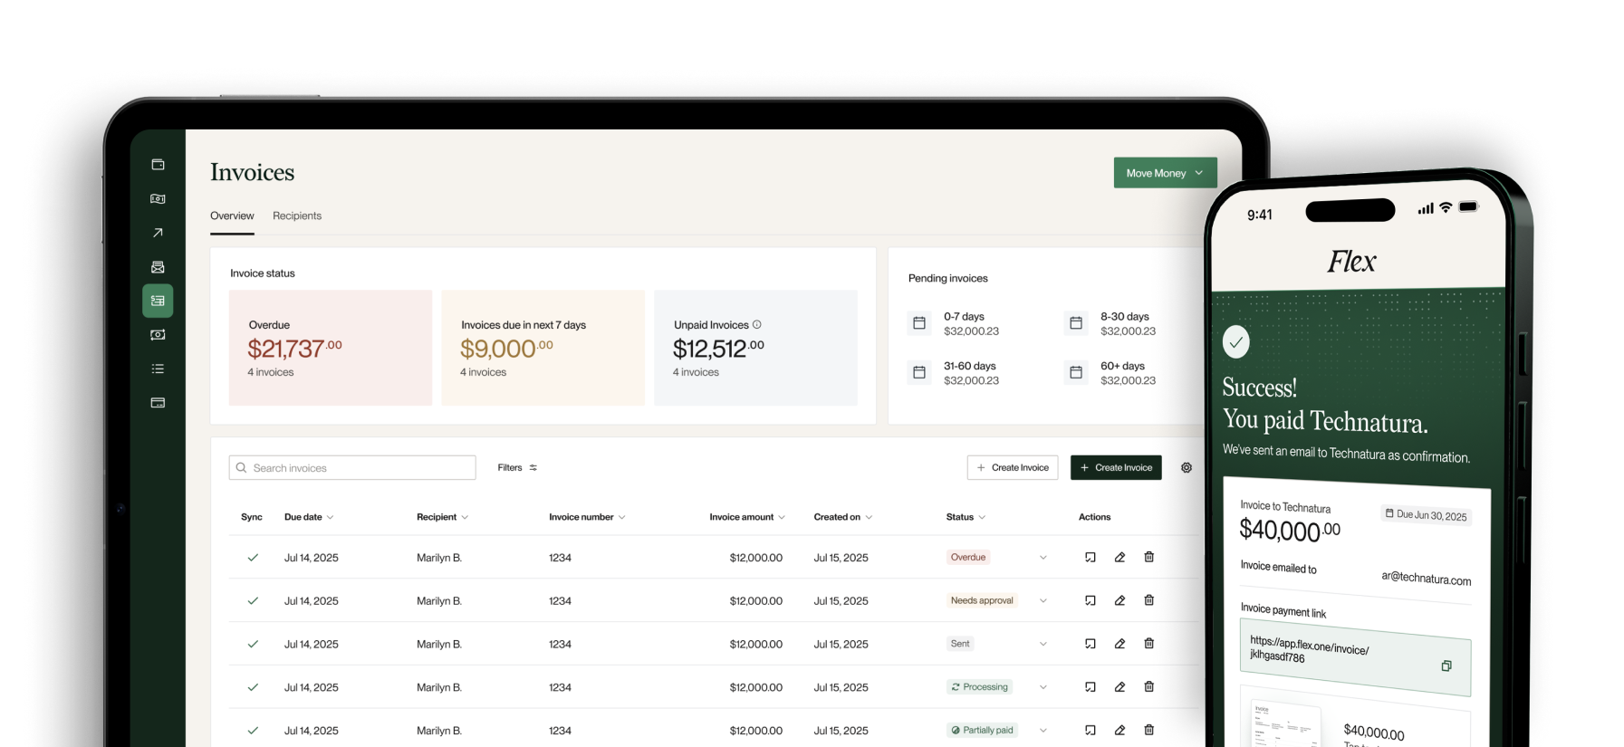Open the envelope icon in the sidebar
Screen dimensions: 1624x747
(158, 267)
